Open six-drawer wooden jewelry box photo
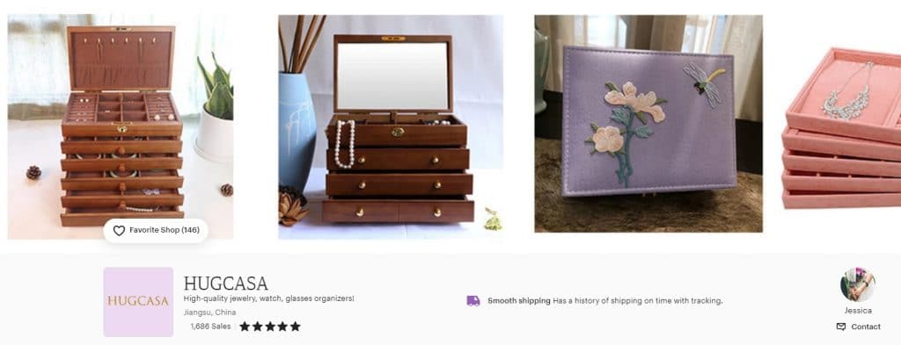Screen dimensions: 901x345 [x=121, y=126]
